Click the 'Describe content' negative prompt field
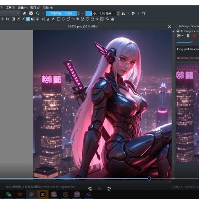 188,58
